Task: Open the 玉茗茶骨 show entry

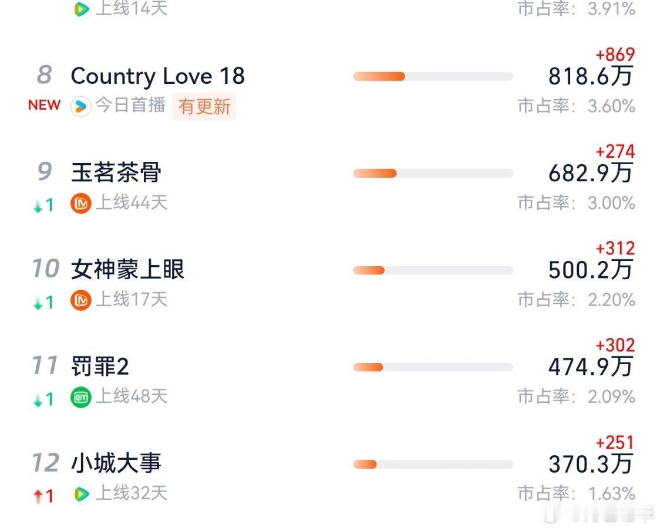Action: (116, 172)
